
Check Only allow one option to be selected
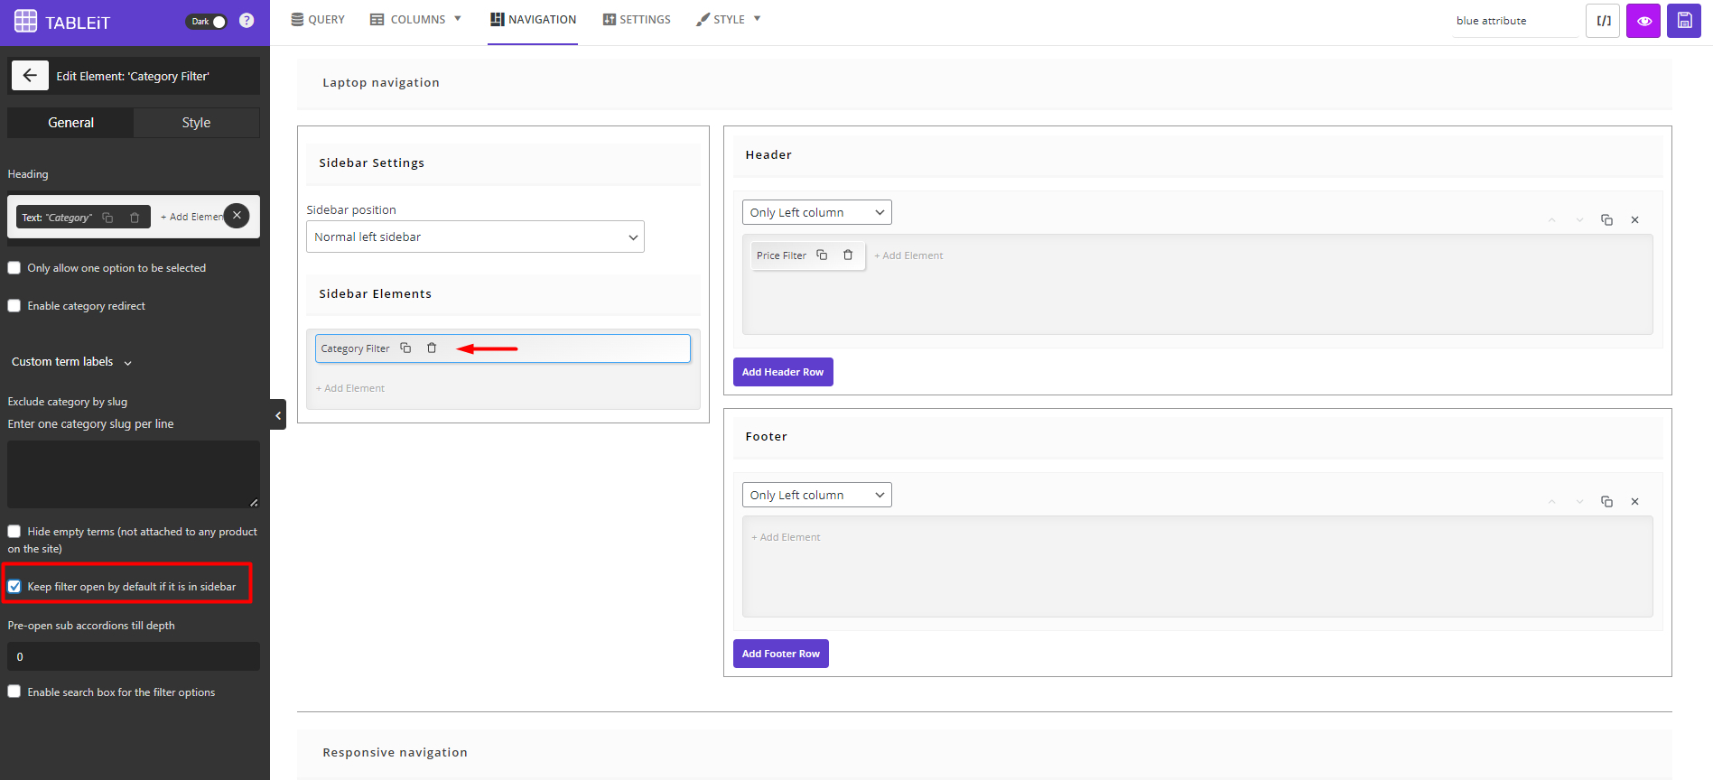point(14,268)
